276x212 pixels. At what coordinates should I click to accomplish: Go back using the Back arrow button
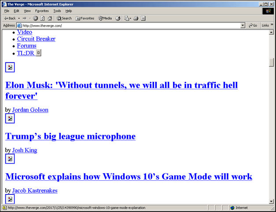pos(10,18)
